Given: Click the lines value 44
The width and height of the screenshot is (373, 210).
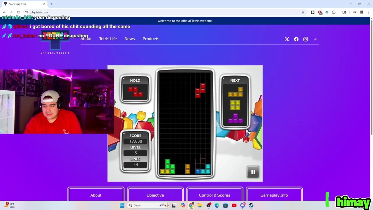Looking at the screenshot, I should point(136,164).
